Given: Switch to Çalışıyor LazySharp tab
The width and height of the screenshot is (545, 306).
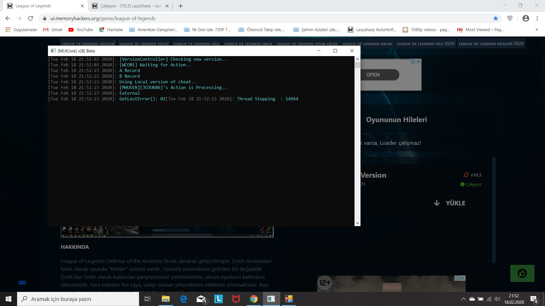Looking at the screenshot, I should [131, 6].
